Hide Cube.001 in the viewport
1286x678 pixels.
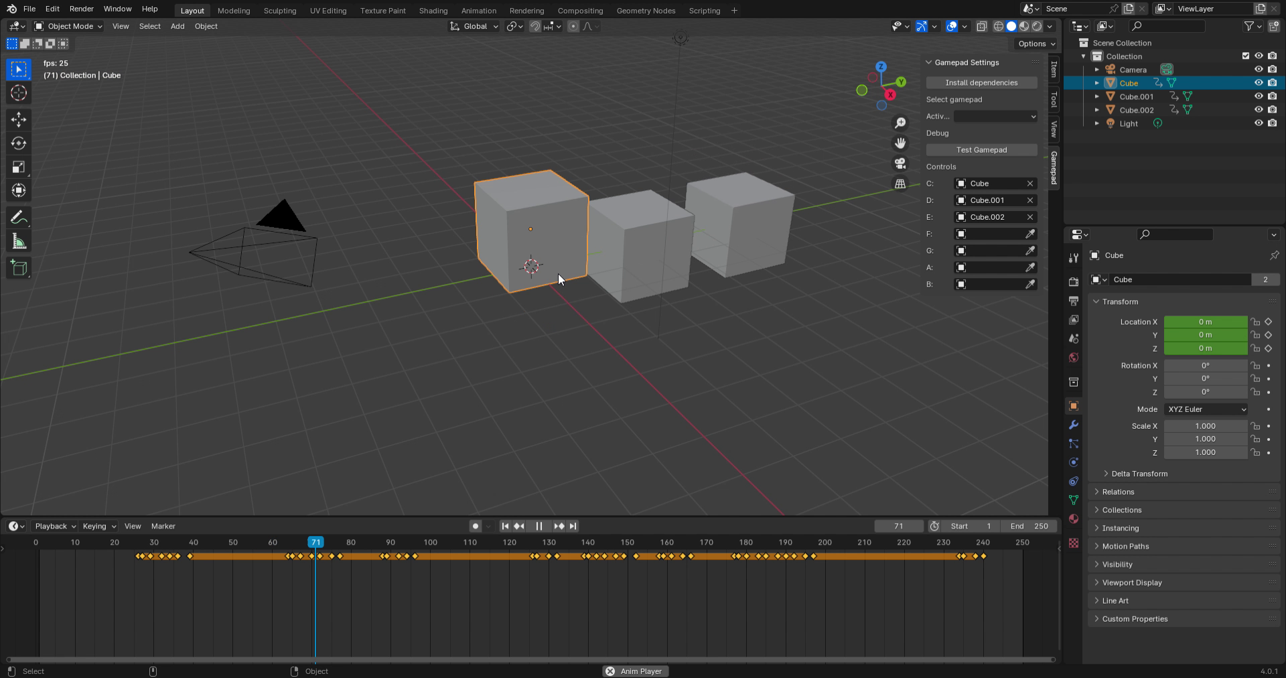coord(1259,96)
